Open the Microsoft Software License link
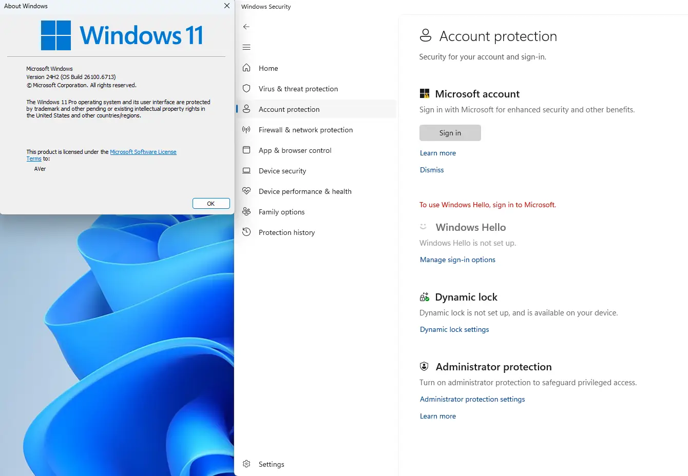 pos(143,152)
